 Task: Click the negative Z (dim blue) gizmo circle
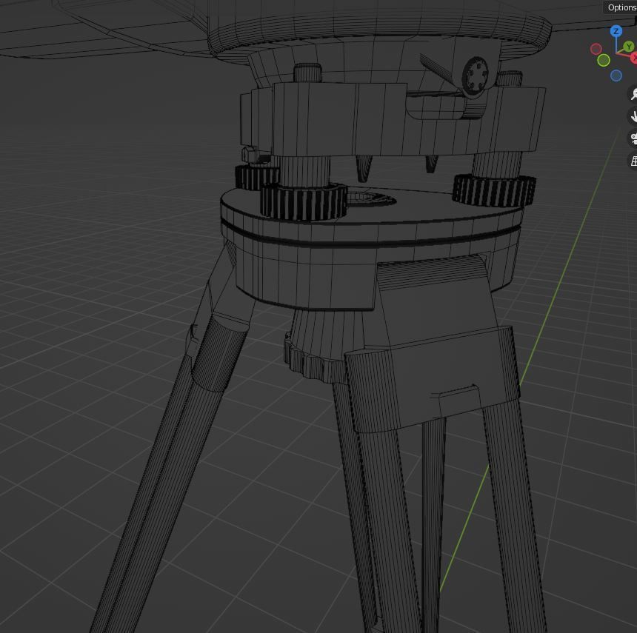[616, 76]
